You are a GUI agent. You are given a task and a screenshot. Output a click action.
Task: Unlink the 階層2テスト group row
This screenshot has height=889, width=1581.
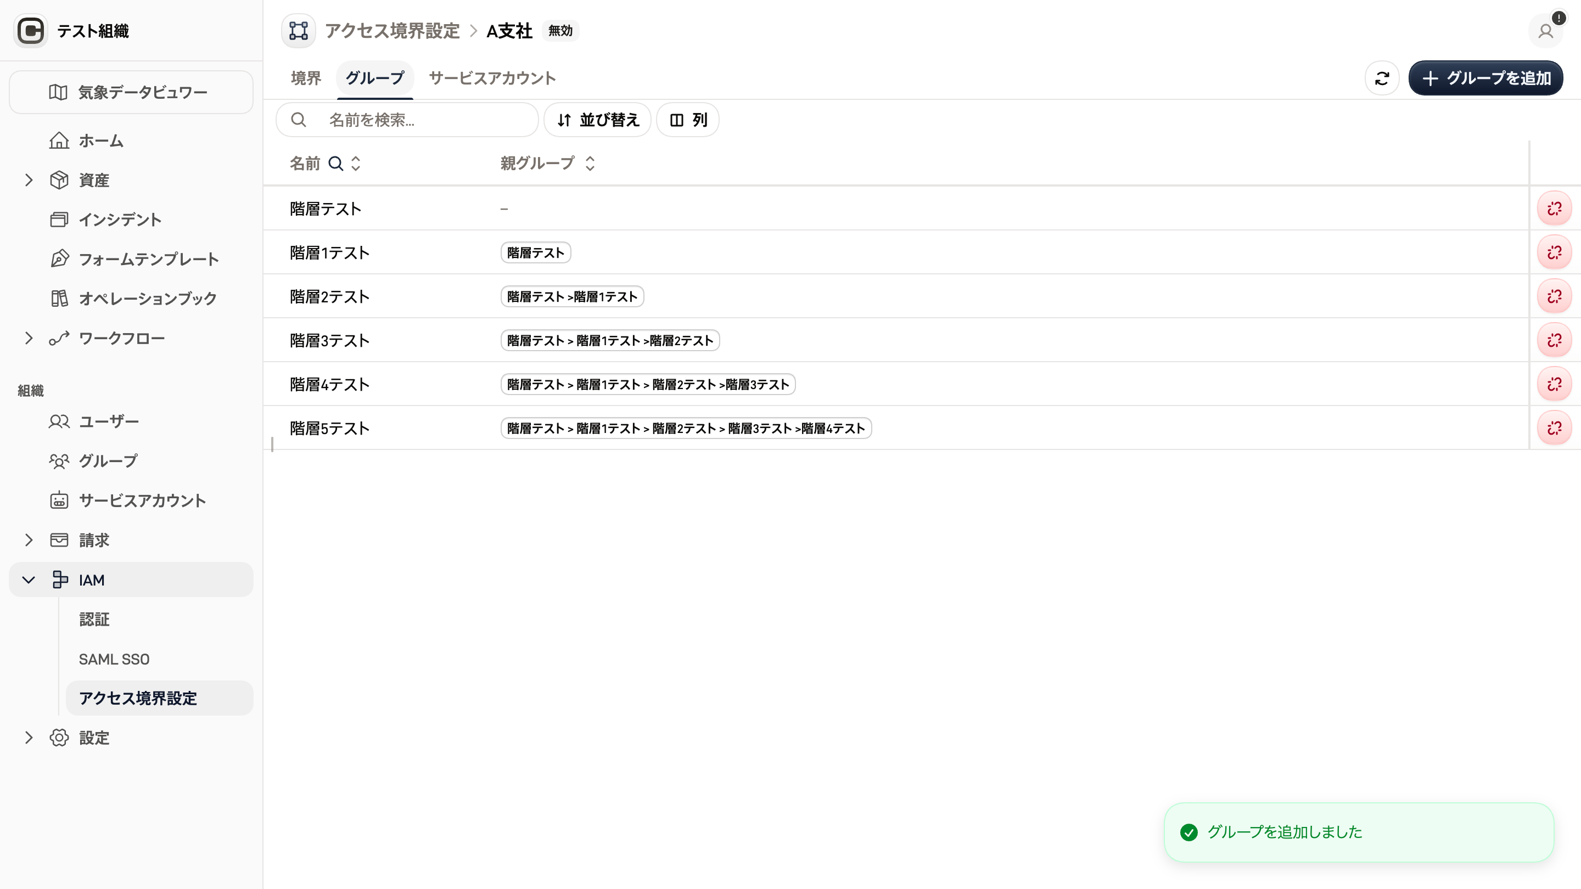coord(1554,296)
